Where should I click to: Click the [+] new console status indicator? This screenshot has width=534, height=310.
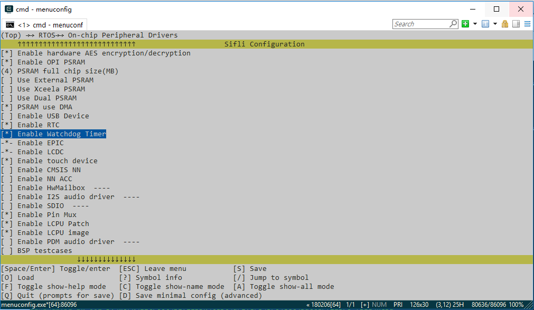[365, 305]
